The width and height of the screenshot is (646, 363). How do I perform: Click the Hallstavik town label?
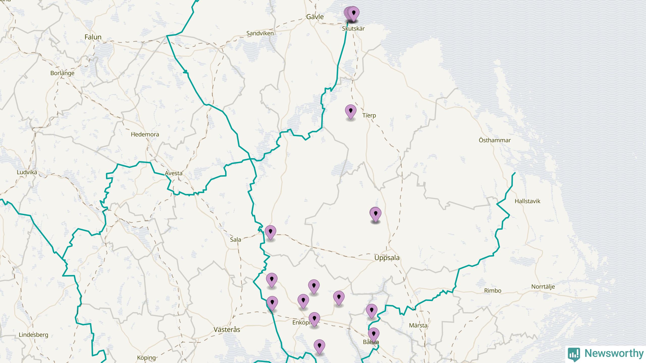(527, 201)
